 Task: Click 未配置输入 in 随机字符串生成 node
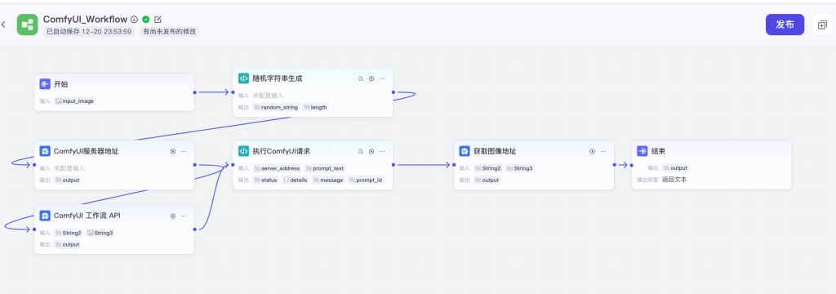point(268,96)
